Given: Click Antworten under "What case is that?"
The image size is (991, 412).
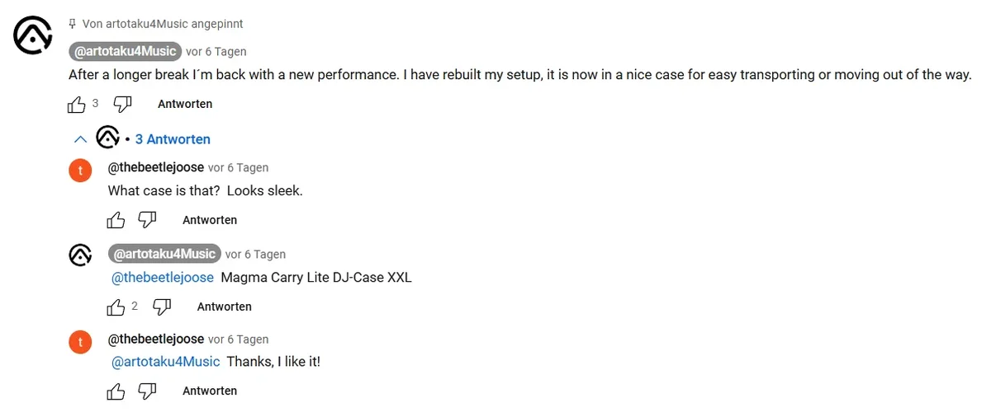Looking at the screenshot, I should tap(210, 220).
